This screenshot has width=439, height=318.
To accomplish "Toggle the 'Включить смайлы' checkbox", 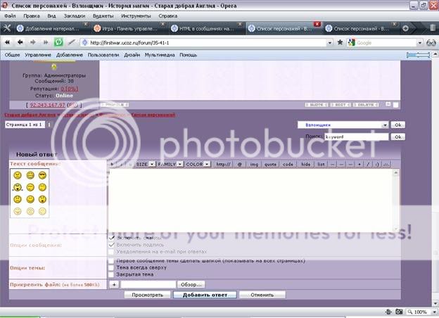I will pos(112,238).
